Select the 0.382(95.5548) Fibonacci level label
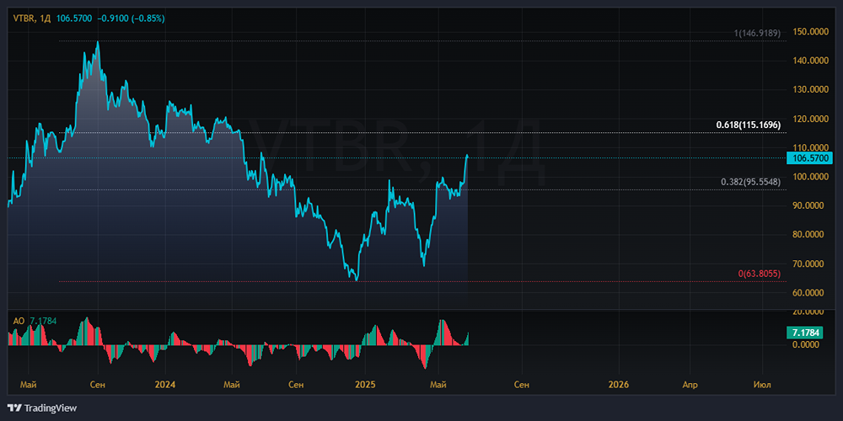843x421 pixels. point(750,182)
